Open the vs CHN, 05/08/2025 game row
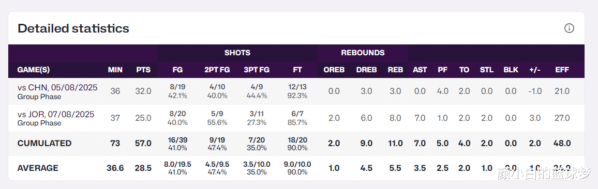Screen dimensions: 598x189 (x=296, y=91)
